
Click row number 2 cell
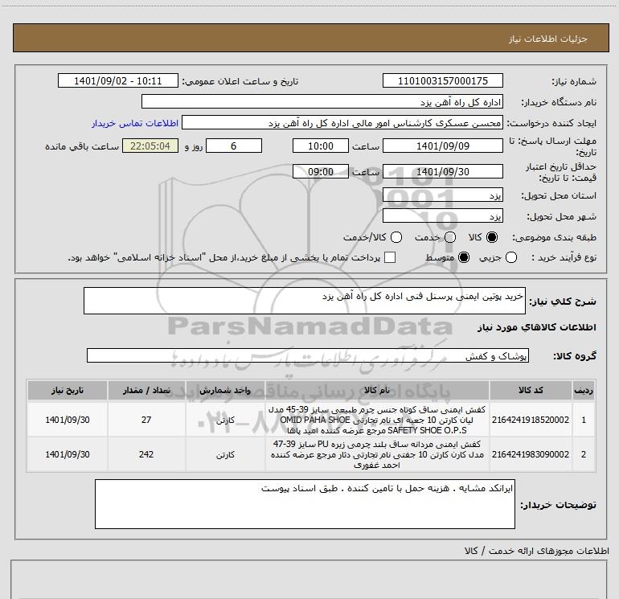[x=584, y=454]
